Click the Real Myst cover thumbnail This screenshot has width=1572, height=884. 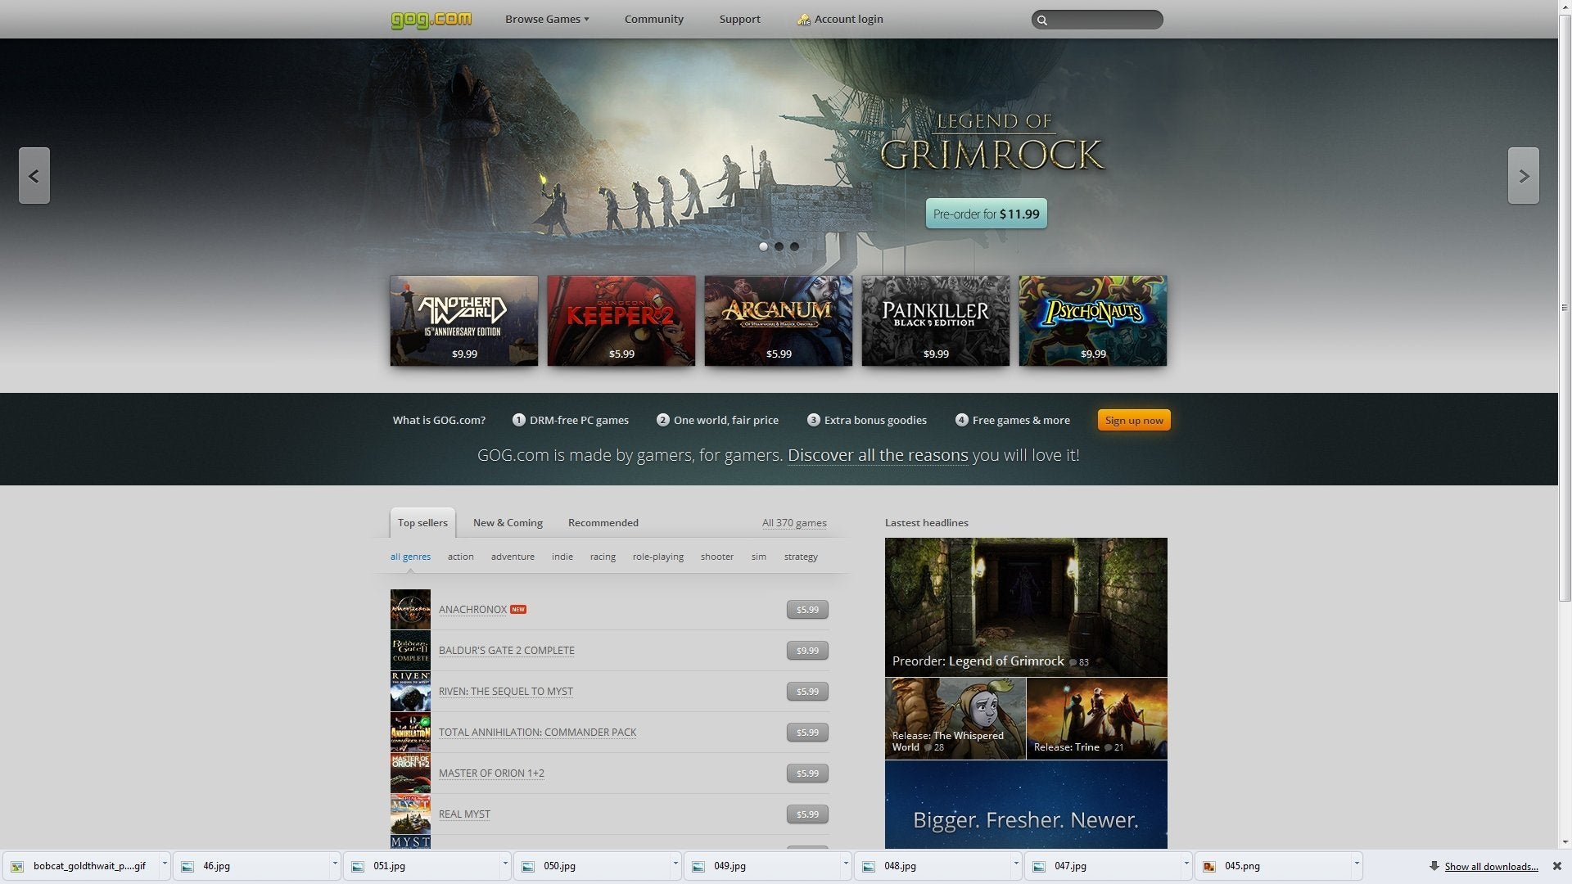410,814
